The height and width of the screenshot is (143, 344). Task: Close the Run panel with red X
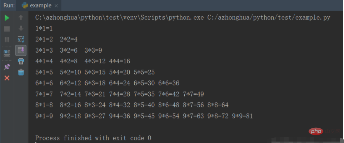tap(7, 78)
